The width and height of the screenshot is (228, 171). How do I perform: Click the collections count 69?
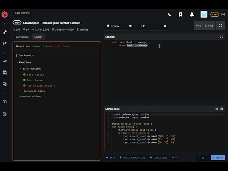click(x=26, y=30)
